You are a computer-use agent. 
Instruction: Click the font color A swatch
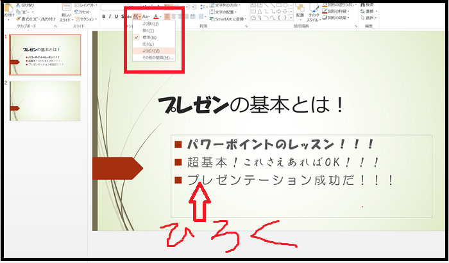click(x=156, y=17)
